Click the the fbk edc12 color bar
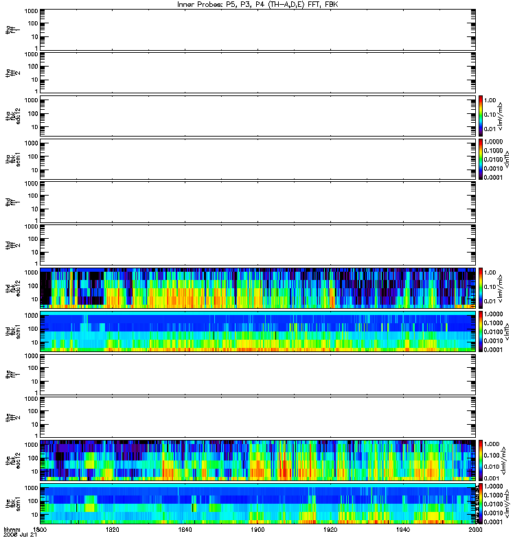Screen dimensions: 515x549 pyautogui.click(x=481, y=460)
